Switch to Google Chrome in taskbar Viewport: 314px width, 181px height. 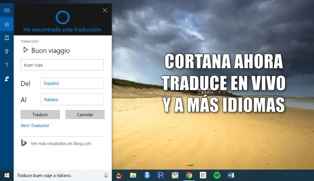(x=189, y=175)
